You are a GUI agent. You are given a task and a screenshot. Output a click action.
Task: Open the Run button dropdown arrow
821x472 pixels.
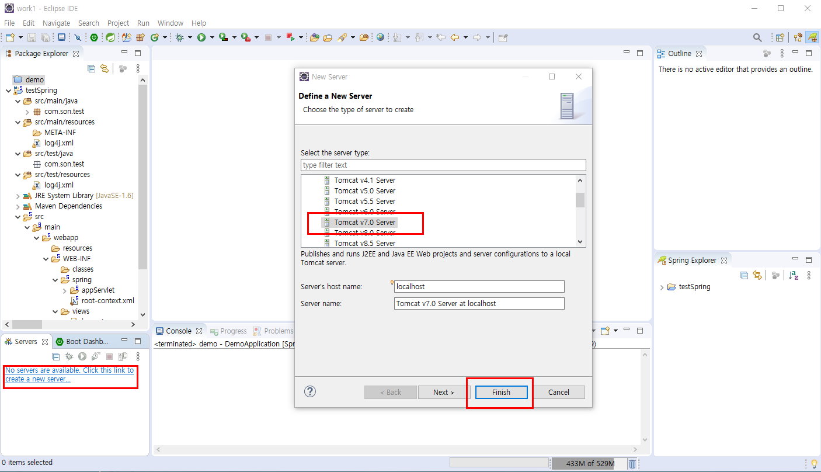[x=213, y=37]
